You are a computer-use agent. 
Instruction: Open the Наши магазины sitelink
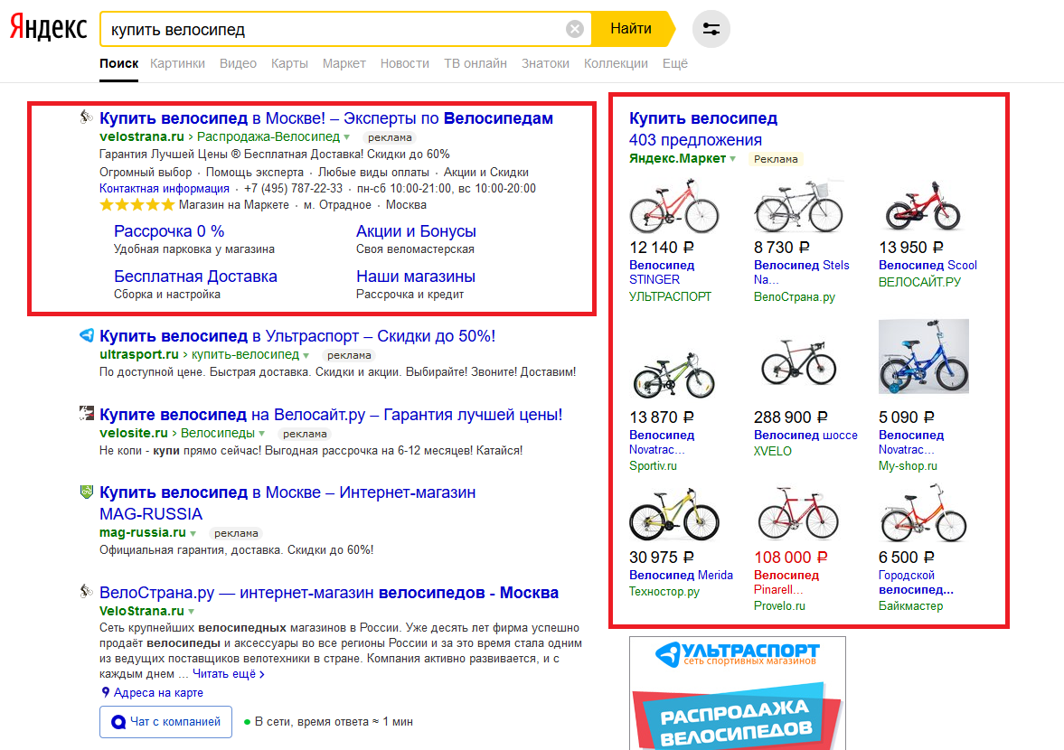pyautogui.click(x=416, y=277)
